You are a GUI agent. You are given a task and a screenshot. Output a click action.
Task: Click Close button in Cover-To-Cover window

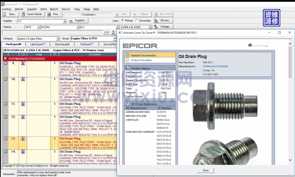coord(206,170)
